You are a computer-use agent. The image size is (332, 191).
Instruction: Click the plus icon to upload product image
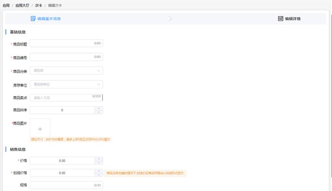click(x=40, y=129)
